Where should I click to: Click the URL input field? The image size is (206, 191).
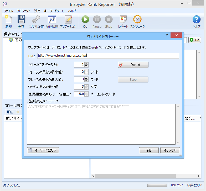coord(108,56)
